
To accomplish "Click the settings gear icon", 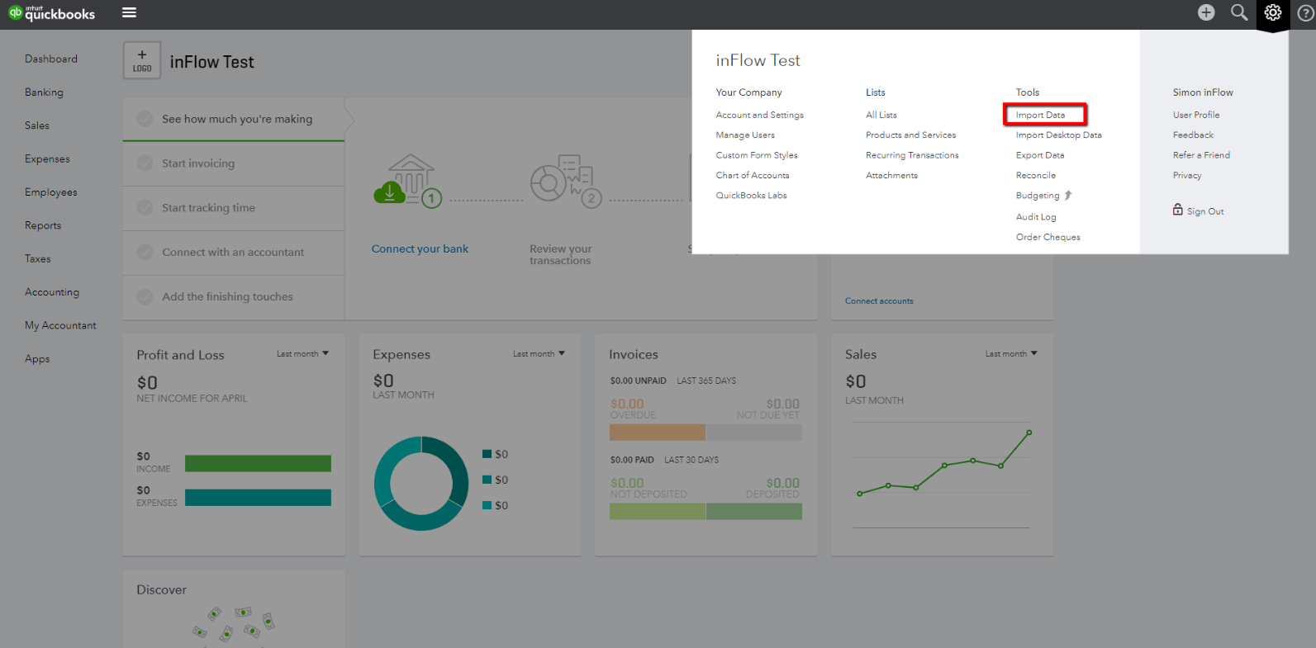I will (x=1273, y=12).
